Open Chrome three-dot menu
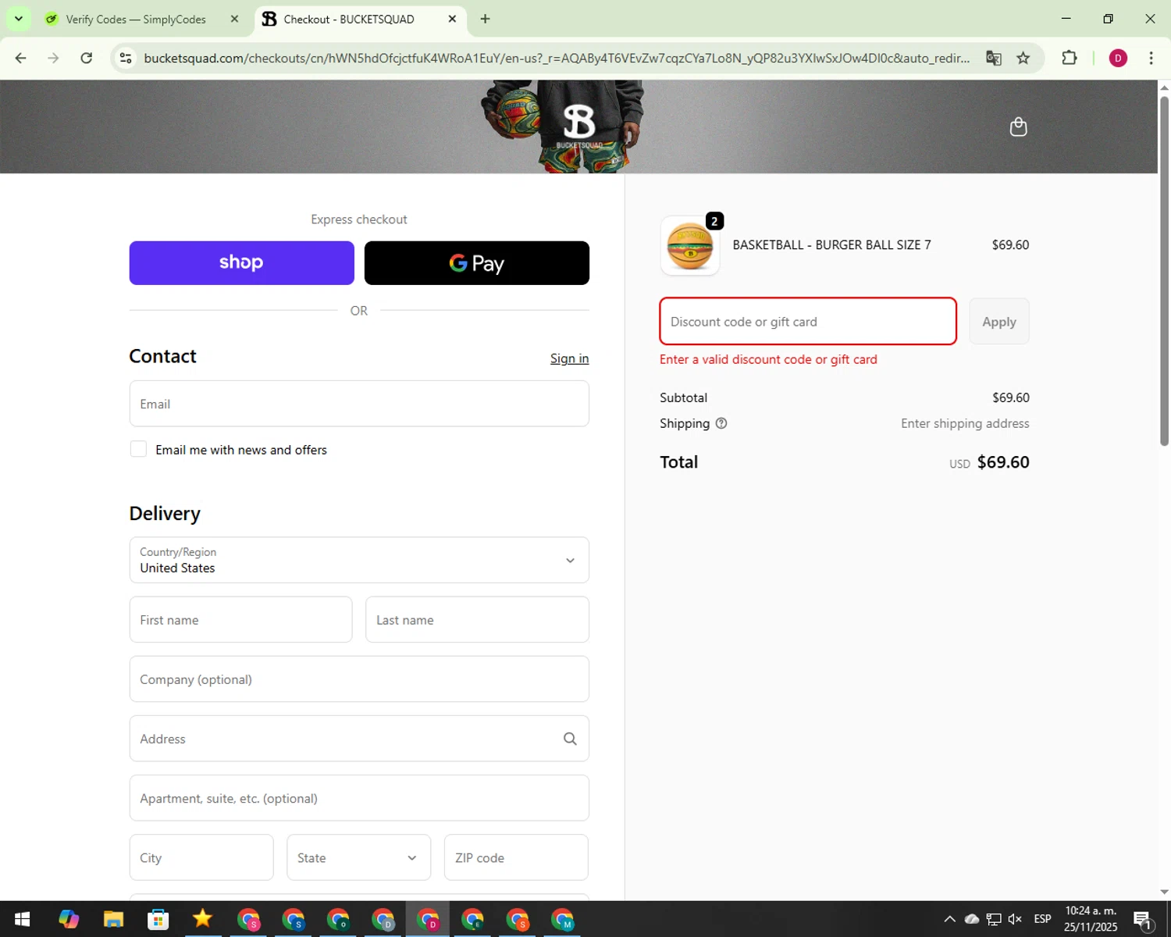The image size is (1171, 937). pos(1151,58)
